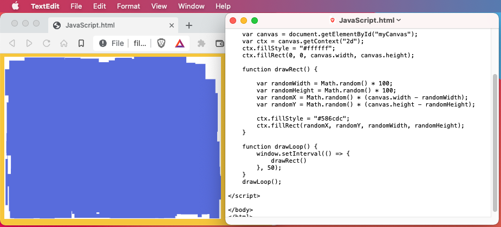Click the line 'var randomWidth = Math.random() * 100;'

coord(324,83)
